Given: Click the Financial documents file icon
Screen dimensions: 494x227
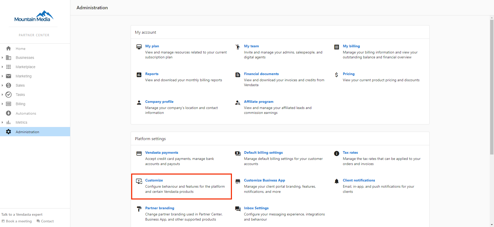Looking at the screenshot, I should (x=238, y=75).
